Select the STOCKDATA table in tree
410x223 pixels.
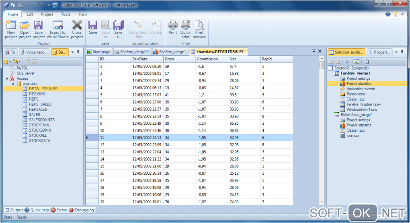(x=39, y=140)
